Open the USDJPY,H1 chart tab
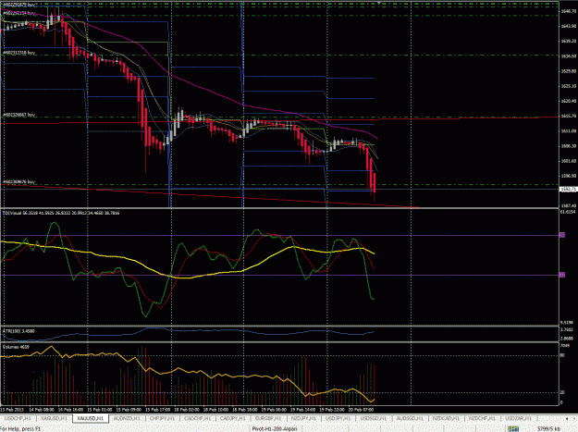The width and height of the screenshot is (578, 432). [338, 418]
